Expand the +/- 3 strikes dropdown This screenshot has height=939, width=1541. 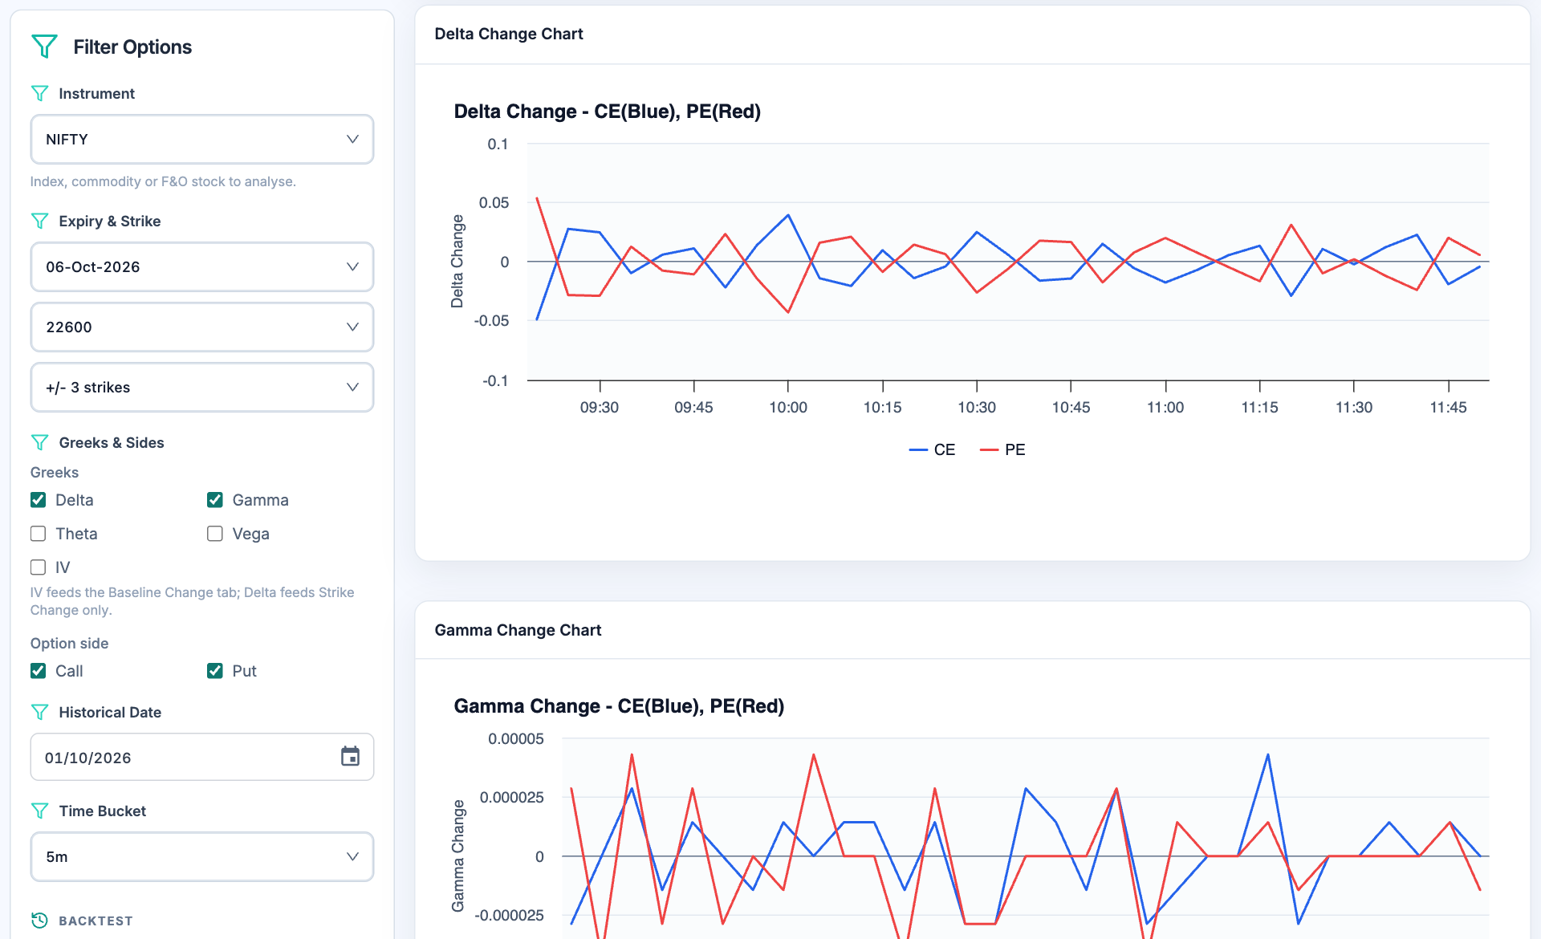pyautogui.click(x=202, y=387)
